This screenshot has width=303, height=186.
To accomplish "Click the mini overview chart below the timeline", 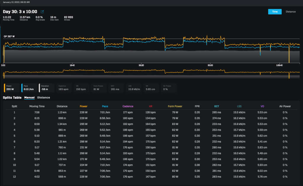I will click(x=151, y=73).
